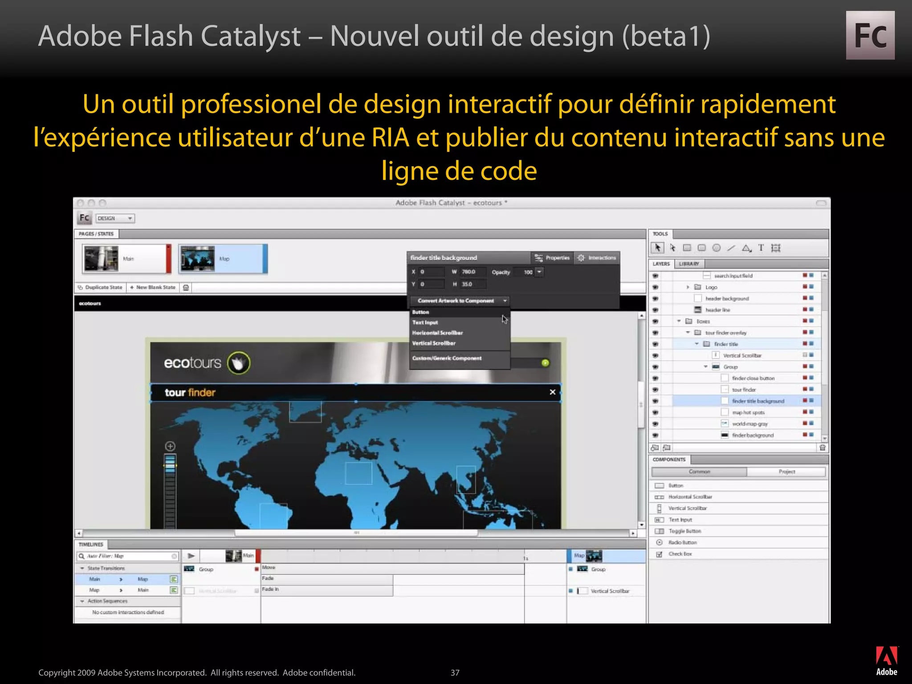Open Convert Artwork to Component dropdown
The width and height of the screenshot is (912, 684).
tap(460, 301)
